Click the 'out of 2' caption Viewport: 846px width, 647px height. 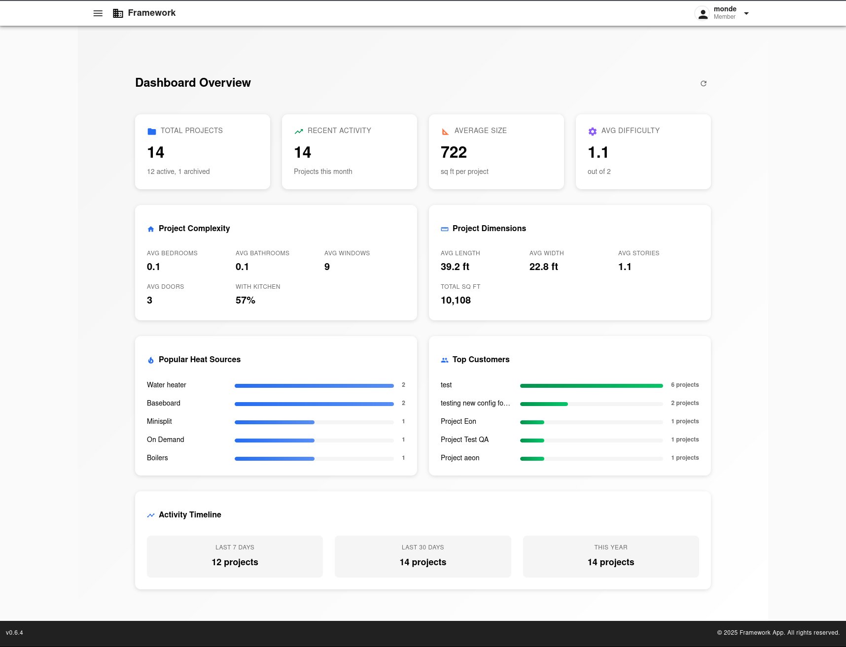[599, 171]
